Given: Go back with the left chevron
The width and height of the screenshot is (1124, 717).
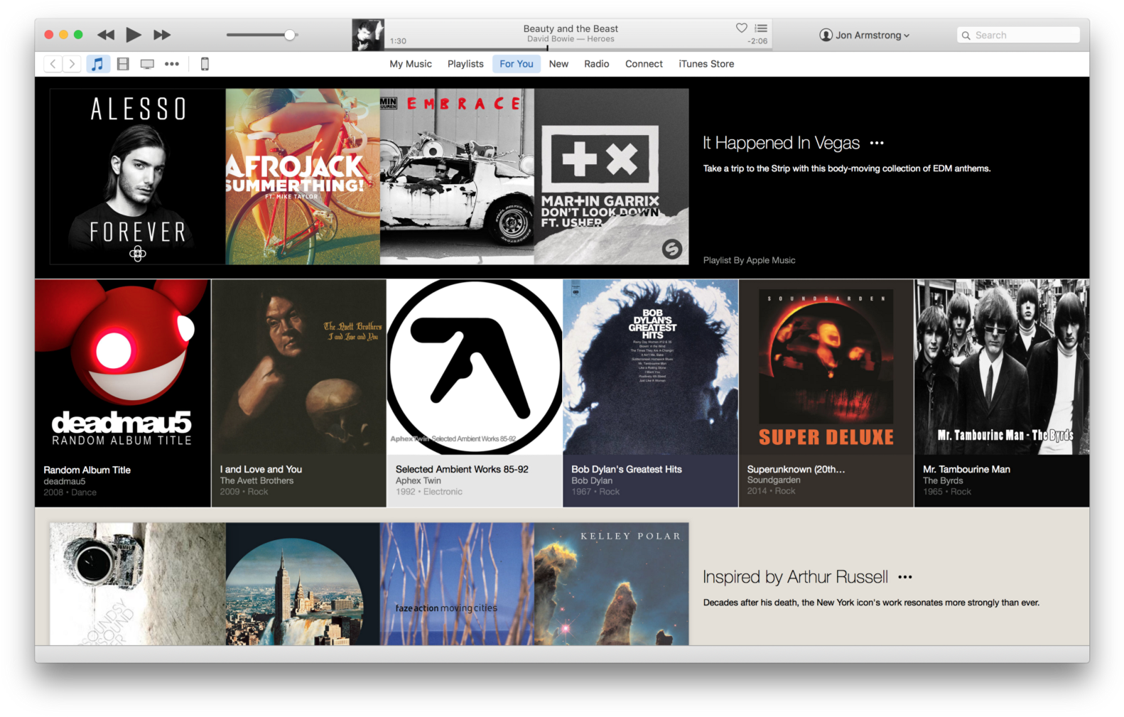Looking at the screenshot, I should pyautogui.click(x=53, y=64).
